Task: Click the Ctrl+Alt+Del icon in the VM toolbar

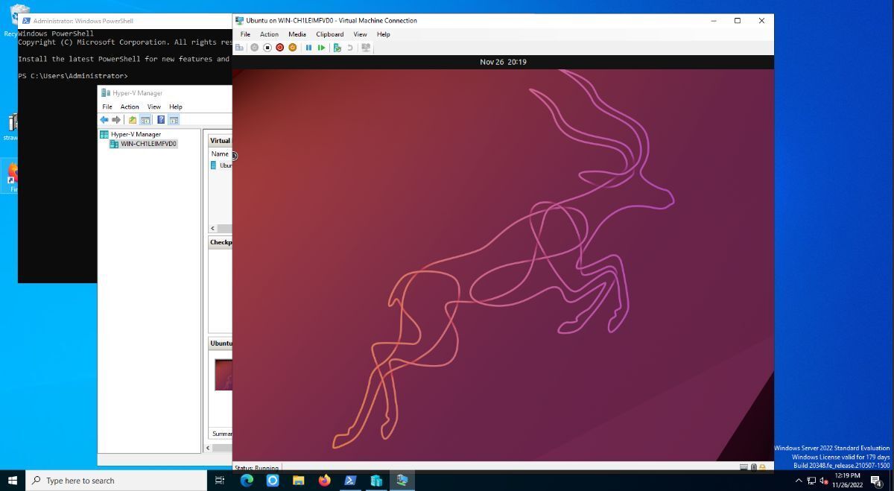Action: click(x=239, y=48)
